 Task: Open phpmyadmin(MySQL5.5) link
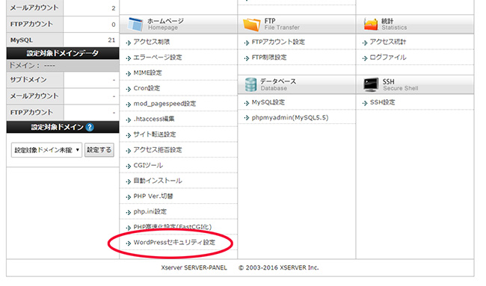[290, 118]
